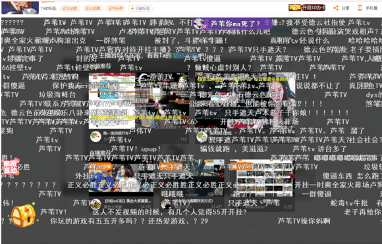Select the 正义主播 tag
Screen dimensions: 382x244
tap(93, 9)
